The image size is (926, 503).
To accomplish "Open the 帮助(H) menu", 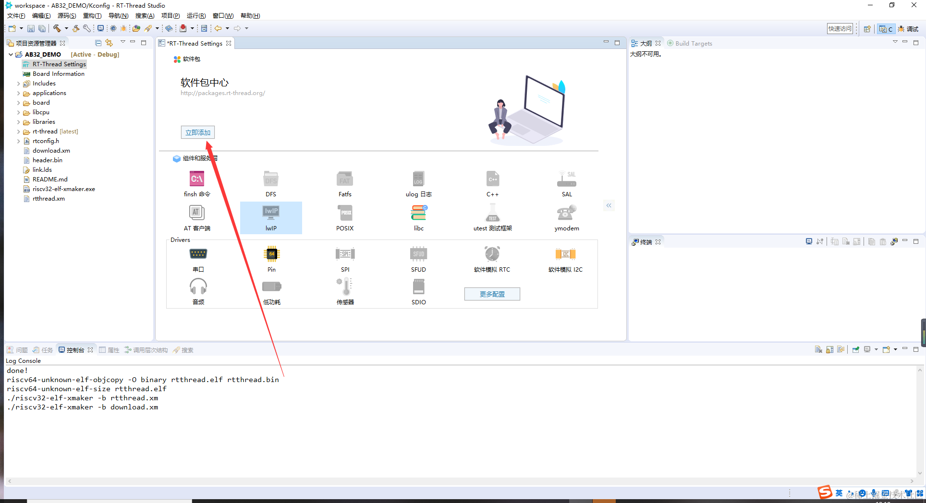I will [x=250, y=16].
